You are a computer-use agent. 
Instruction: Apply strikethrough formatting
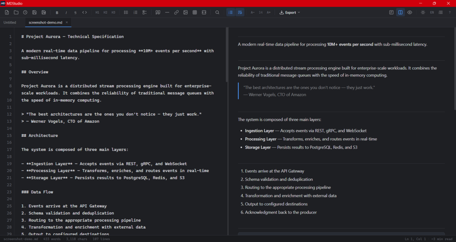click(75, 13)
